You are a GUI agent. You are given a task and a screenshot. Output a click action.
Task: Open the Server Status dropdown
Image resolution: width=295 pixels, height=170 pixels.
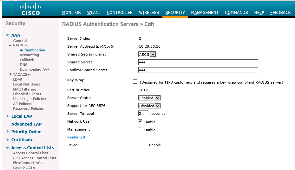click(149, 98)
